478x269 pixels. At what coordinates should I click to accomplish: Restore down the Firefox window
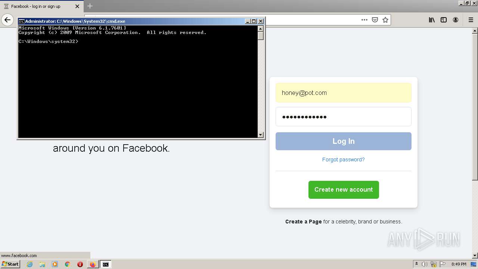coord(468,3)
